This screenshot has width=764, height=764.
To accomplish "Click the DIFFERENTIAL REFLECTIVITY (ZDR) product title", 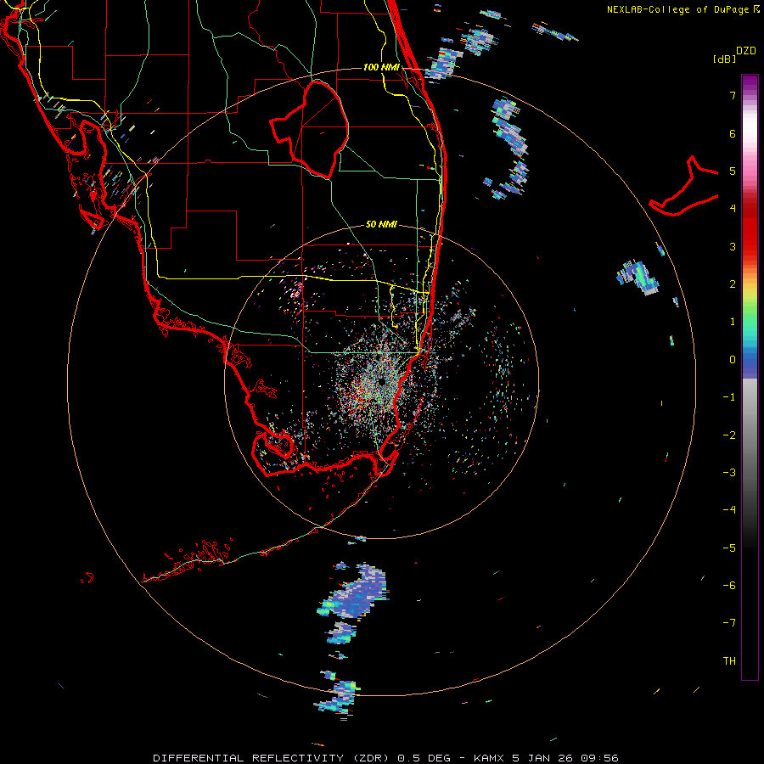I will coord(271,758).
